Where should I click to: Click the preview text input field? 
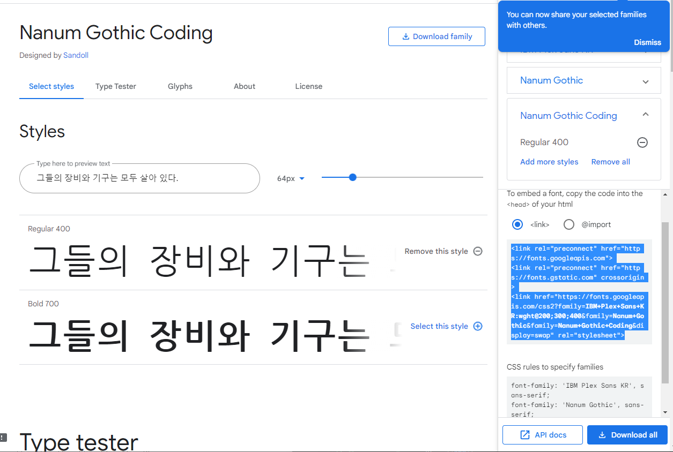click(139, 178)
